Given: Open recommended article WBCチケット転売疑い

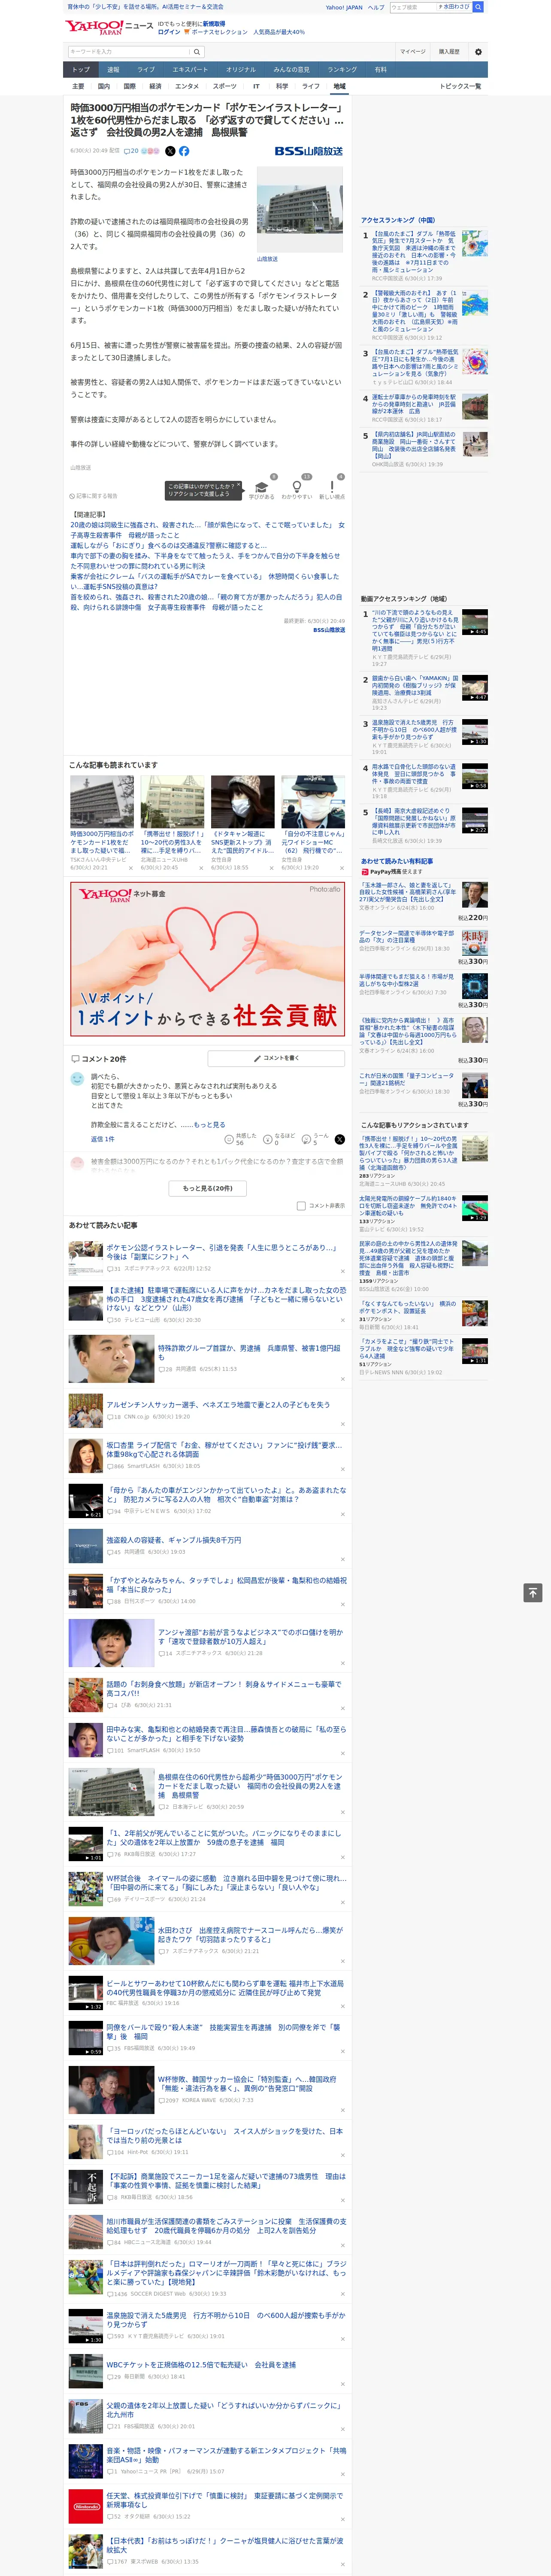Looking at the screenshot, I should tap(201, 2365).
